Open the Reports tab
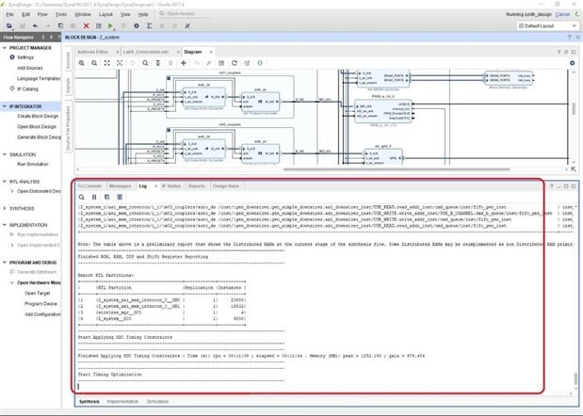The height and width of the screenshot is (416, 583). 197,186
